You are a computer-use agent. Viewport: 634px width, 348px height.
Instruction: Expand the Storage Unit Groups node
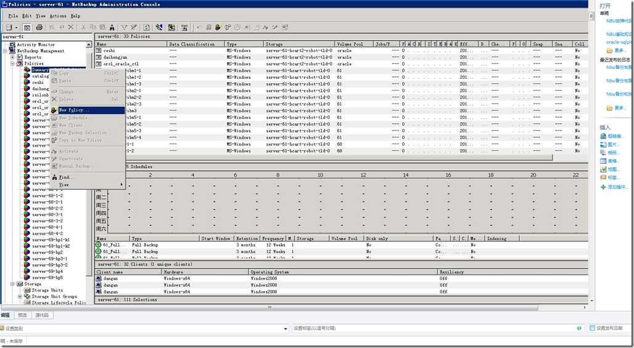(x=20, y=296)
